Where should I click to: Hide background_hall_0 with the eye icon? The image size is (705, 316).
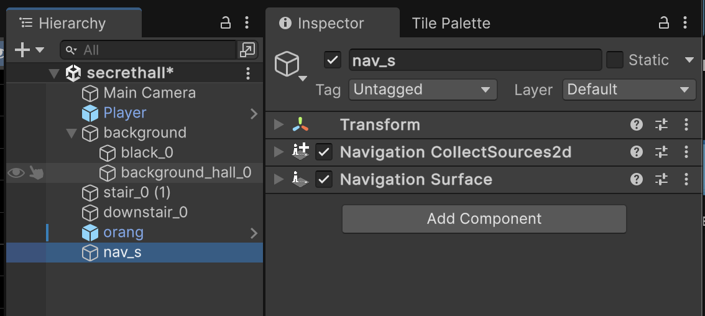click(x=16, y=173)
